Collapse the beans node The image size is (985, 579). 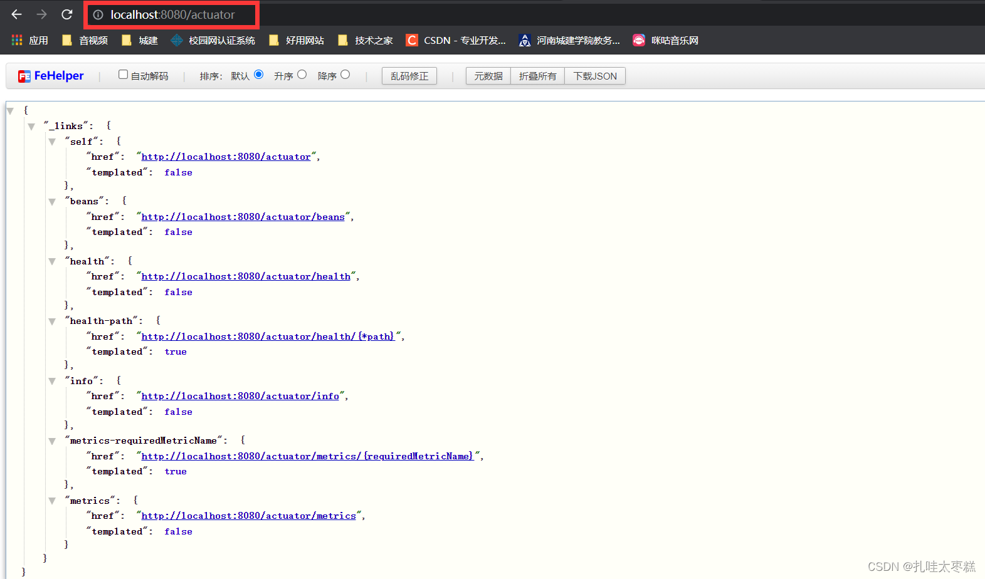pyautogui.click(x=53, y=202)
